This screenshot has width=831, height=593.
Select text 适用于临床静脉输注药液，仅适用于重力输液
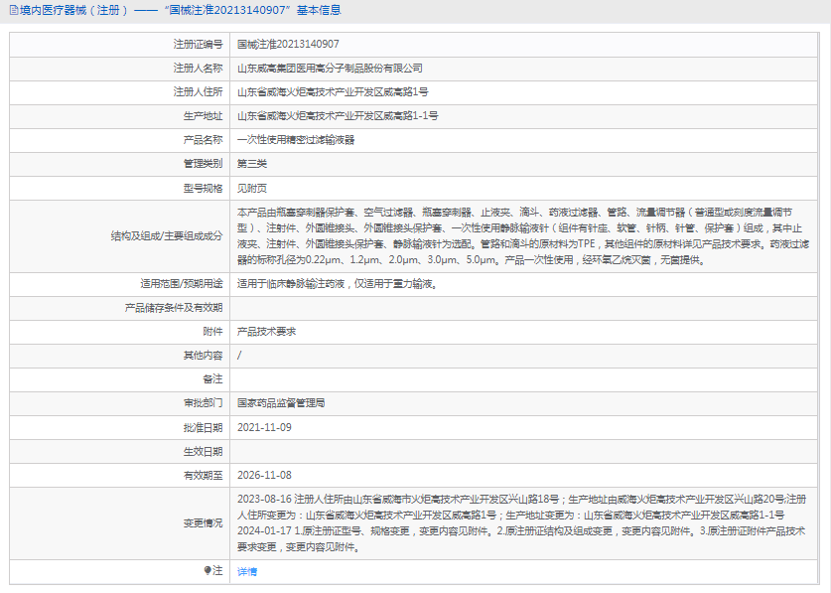(x=337, y=284)
